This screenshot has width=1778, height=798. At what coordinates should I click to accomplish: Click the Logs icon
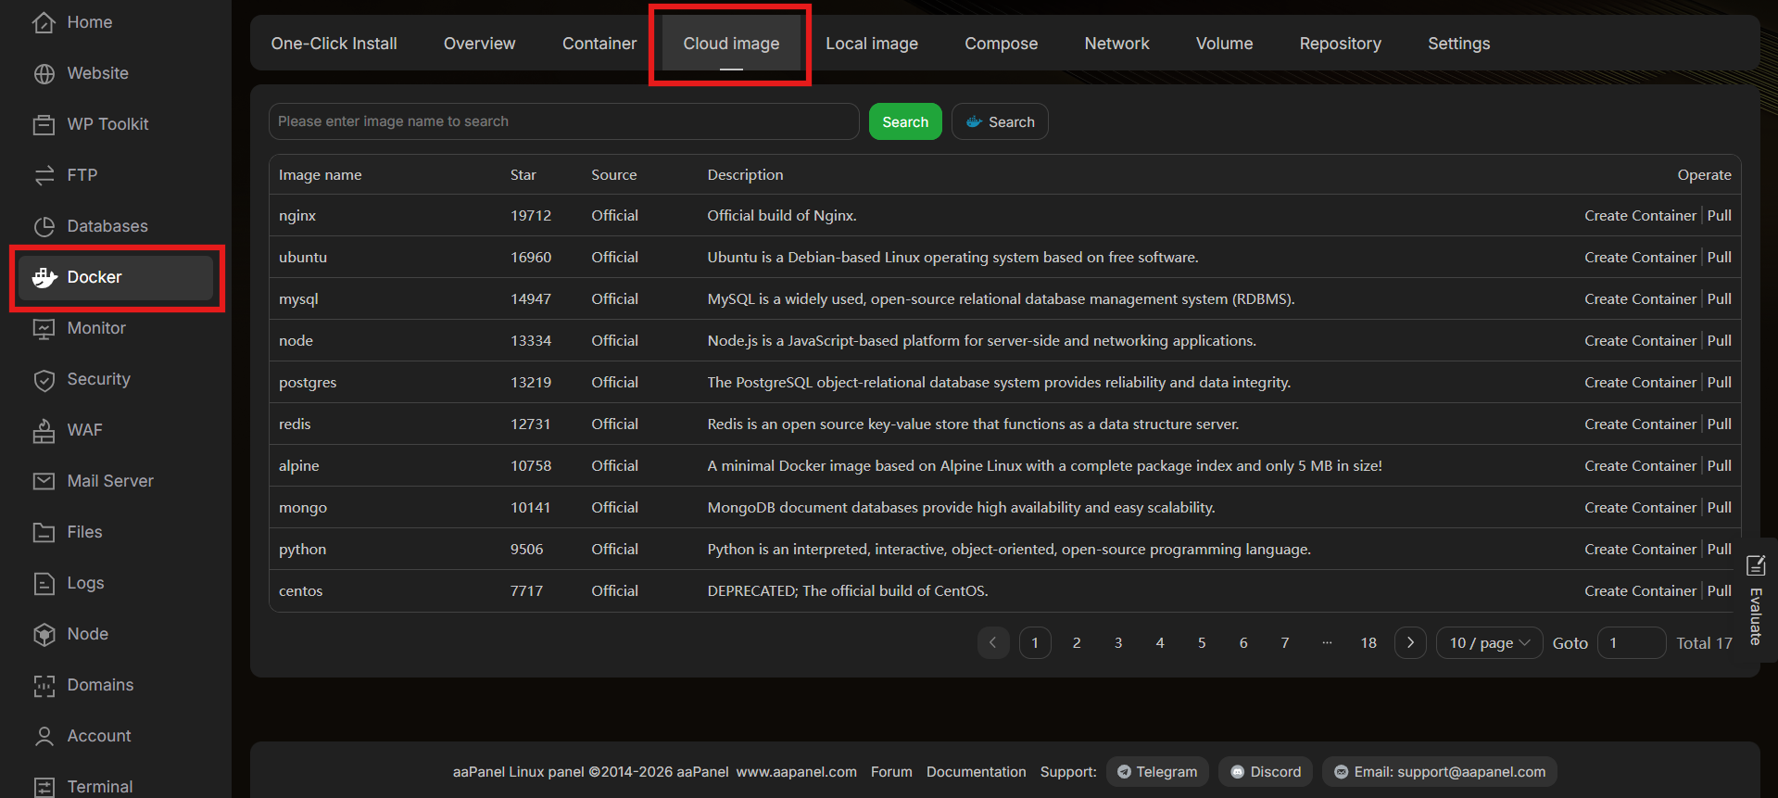(x=44, y=583)
